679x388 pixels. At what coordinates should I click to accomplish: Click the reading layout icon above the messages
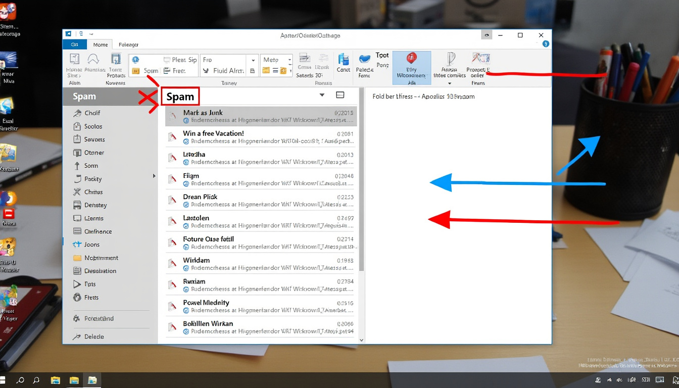click(339, 94)
